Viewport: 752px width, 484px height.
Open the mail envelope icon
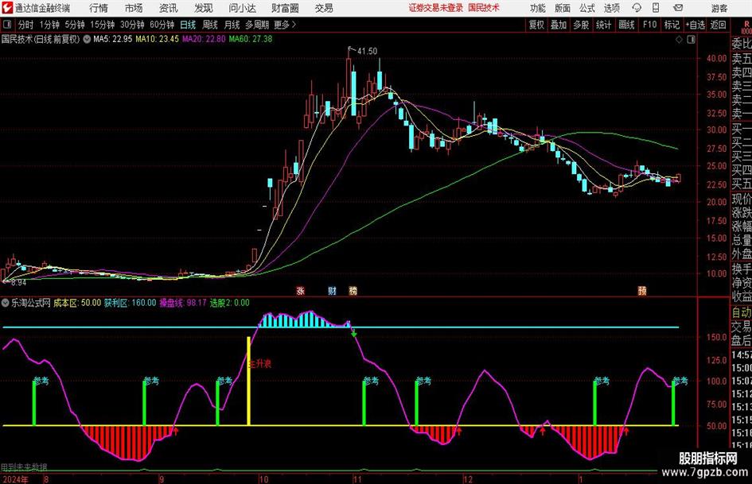pos(678,8)
